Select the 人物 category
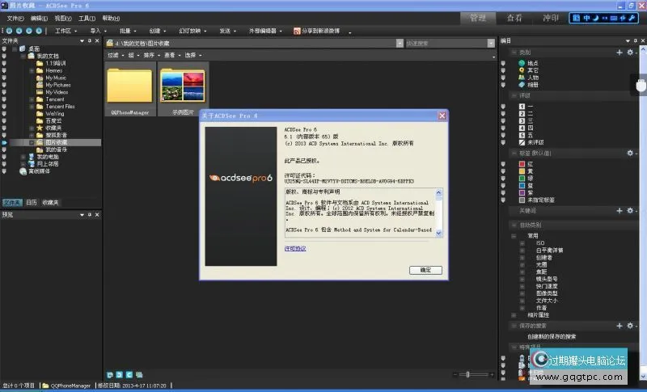The width and height of the screenshot is (647, 392). click(533, 78)
